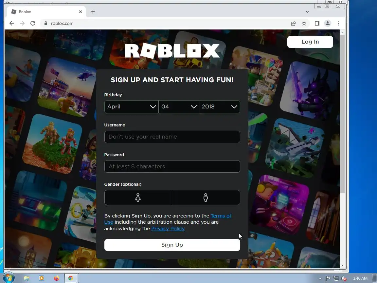Screen dimensions: 377x283
Task: Click the Roblox logo
Action: click(172, 51)
